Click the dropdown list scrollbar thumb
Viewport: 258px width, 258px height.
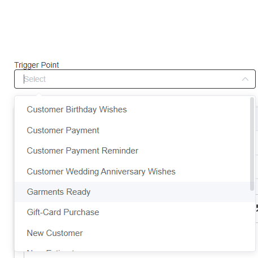click(252, 144)
